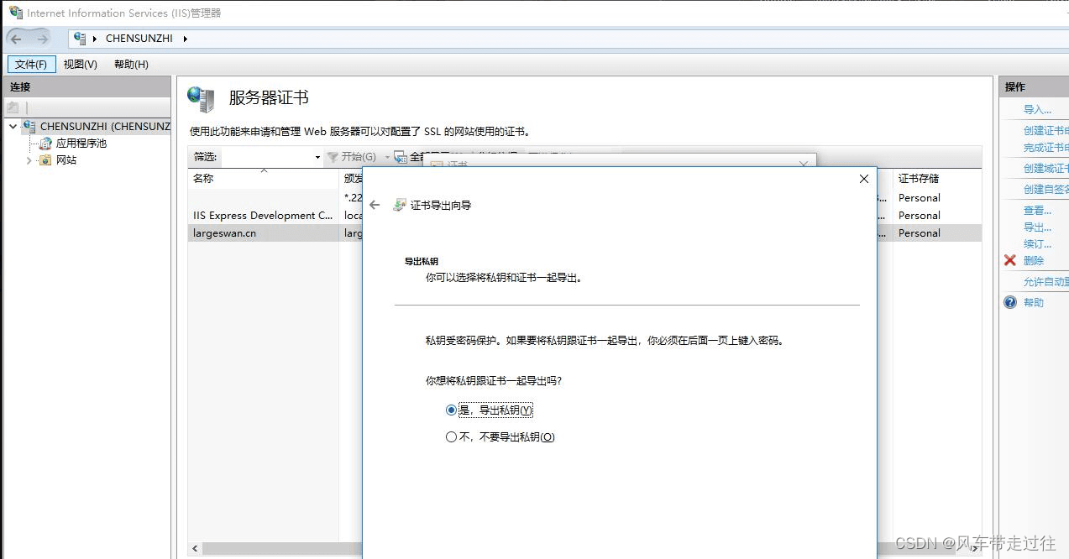Click the server icon in the address bar
The height and width of the screenshot is (559, 1069).
tap(80, 39)
